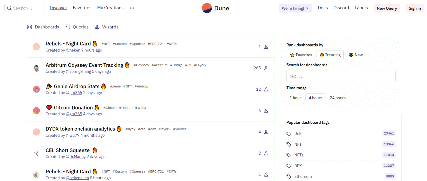Rank dashboards by Favorites

pyautogui.click(x=301, y=55)
